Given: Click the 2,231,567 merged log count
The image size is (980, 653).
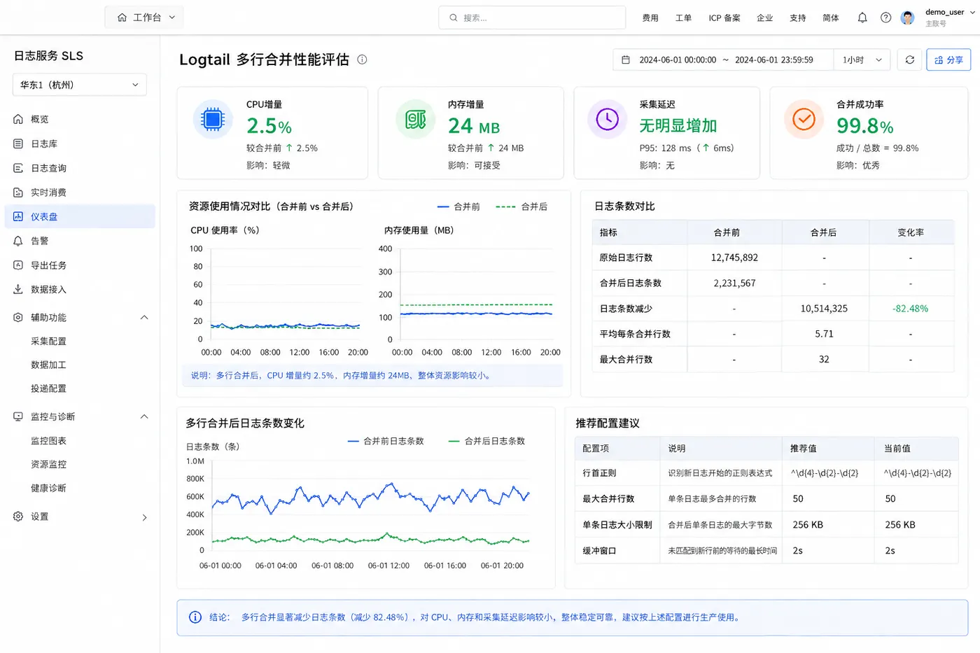Looking at the screenshot, I should [734, 283].
